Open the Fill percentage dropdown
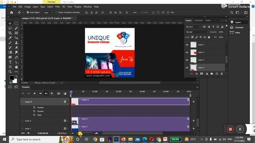 coord(226,37)
